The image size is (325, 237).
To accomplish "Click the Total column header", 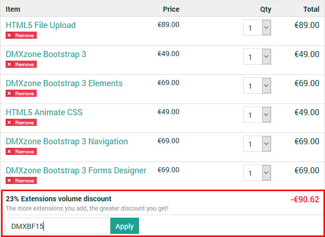I will (311, 9).
